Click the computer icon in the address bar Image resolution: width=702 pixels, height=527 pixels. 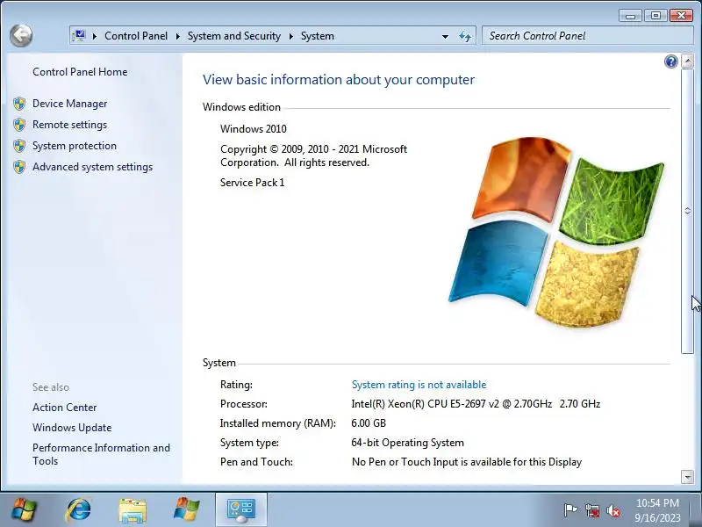click(79, 35)
